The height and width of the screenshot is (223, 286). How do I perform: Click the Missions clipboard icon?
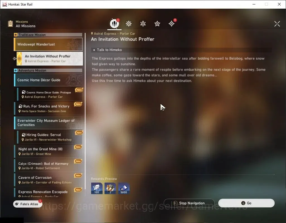[x=10, y=24]
